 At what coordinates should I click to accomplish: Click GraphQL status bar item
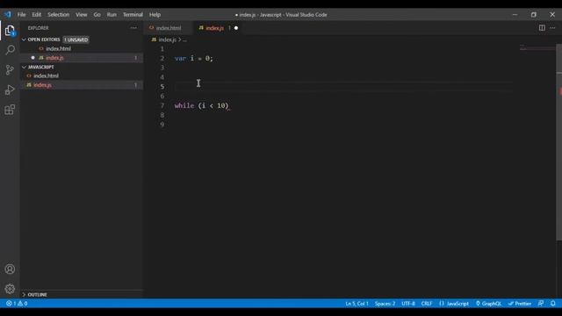point(488,304)
